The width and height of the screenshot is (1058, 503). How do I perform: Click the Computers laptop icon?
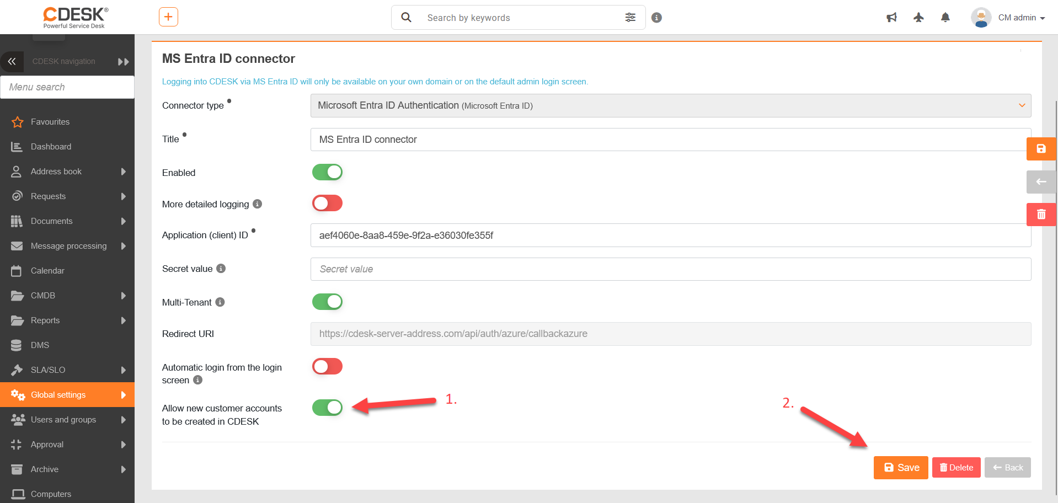pos(18,494)
